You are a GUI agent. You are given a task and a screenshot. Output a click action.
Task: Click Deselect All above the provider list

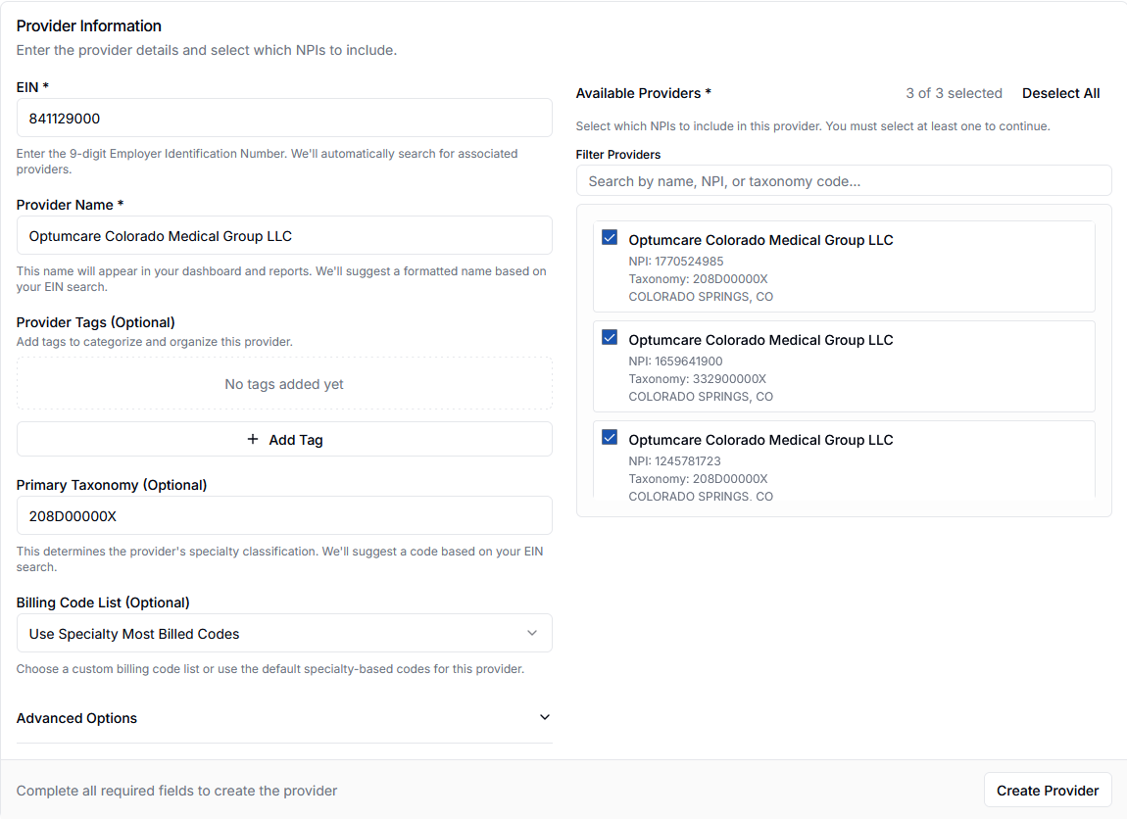pos(1060,93)
